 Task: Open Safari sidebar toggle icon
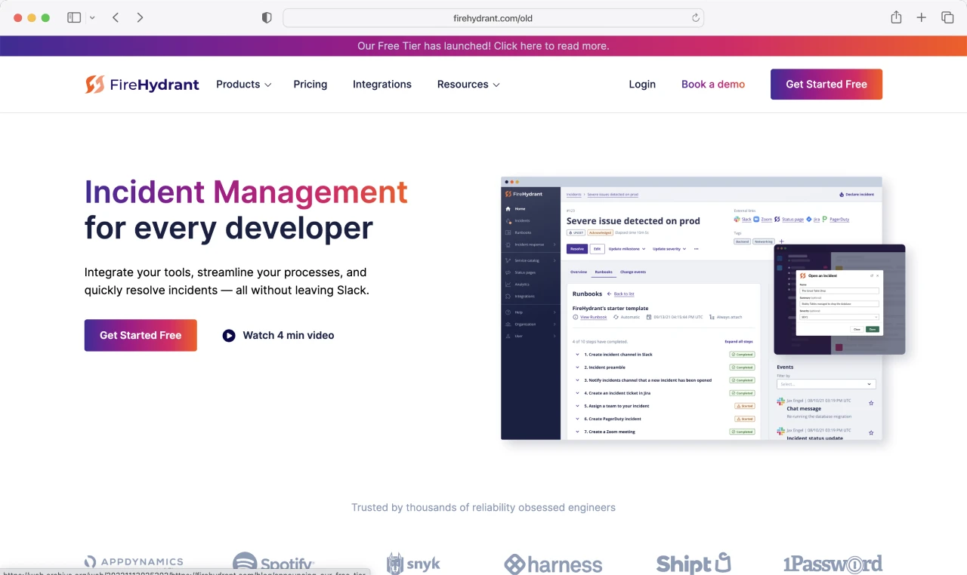(74, 17)
